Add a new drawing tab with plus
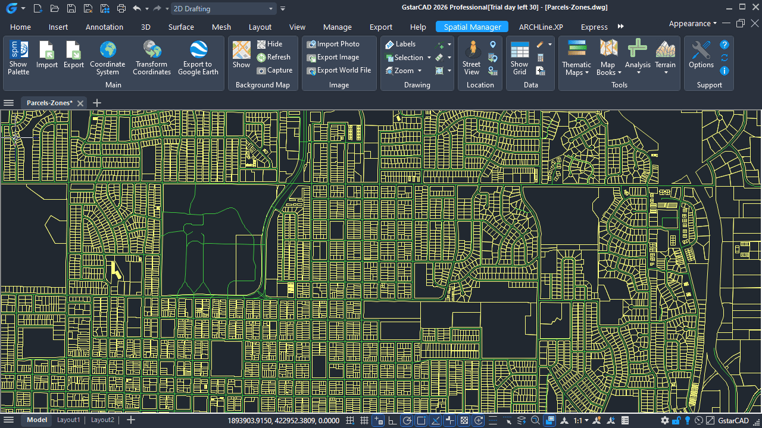 pos(97,103)
